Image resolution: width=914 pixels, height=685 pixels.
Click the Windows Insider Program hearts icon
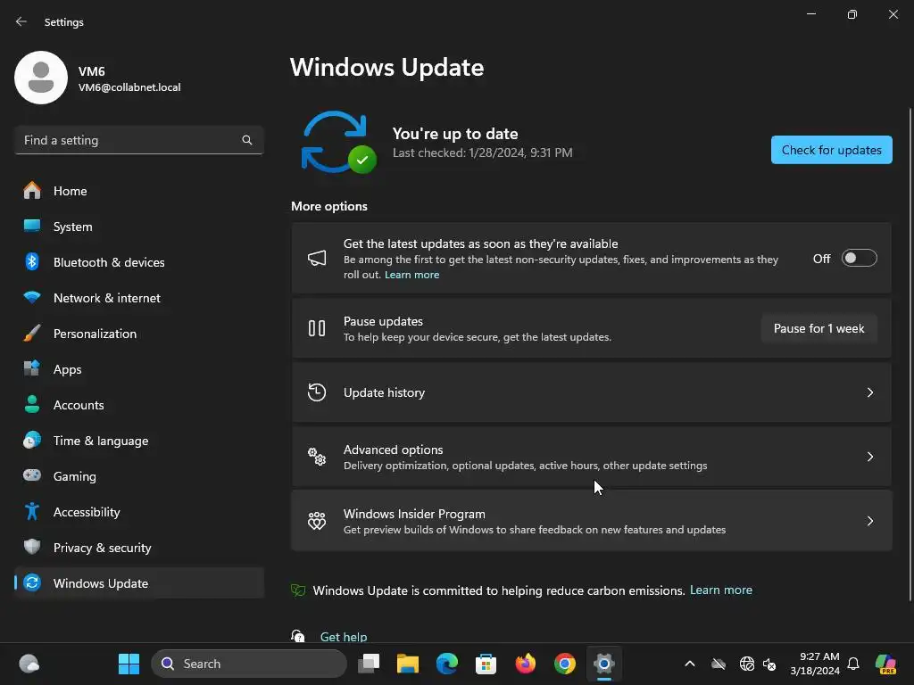pos(317,521)
